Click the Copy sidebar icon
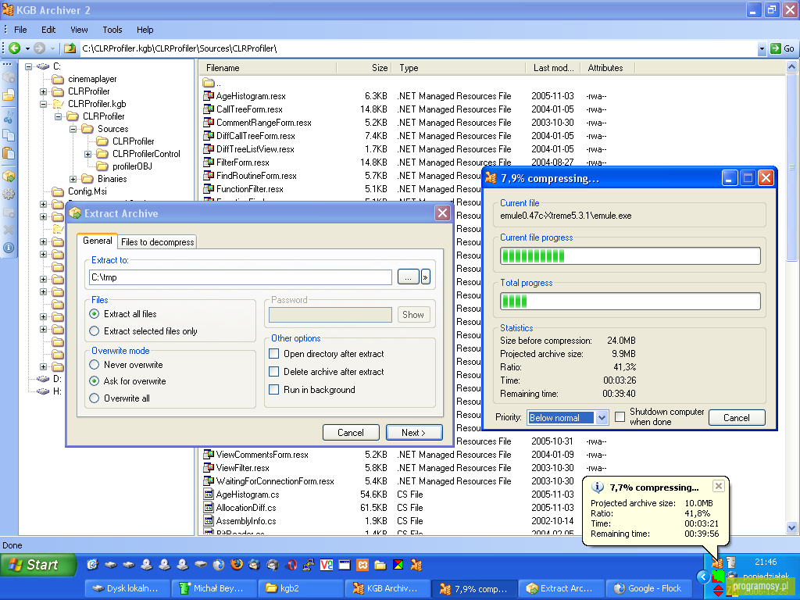Image resolution: width=800 pixels, height=600 pixels. pos(9,135)
